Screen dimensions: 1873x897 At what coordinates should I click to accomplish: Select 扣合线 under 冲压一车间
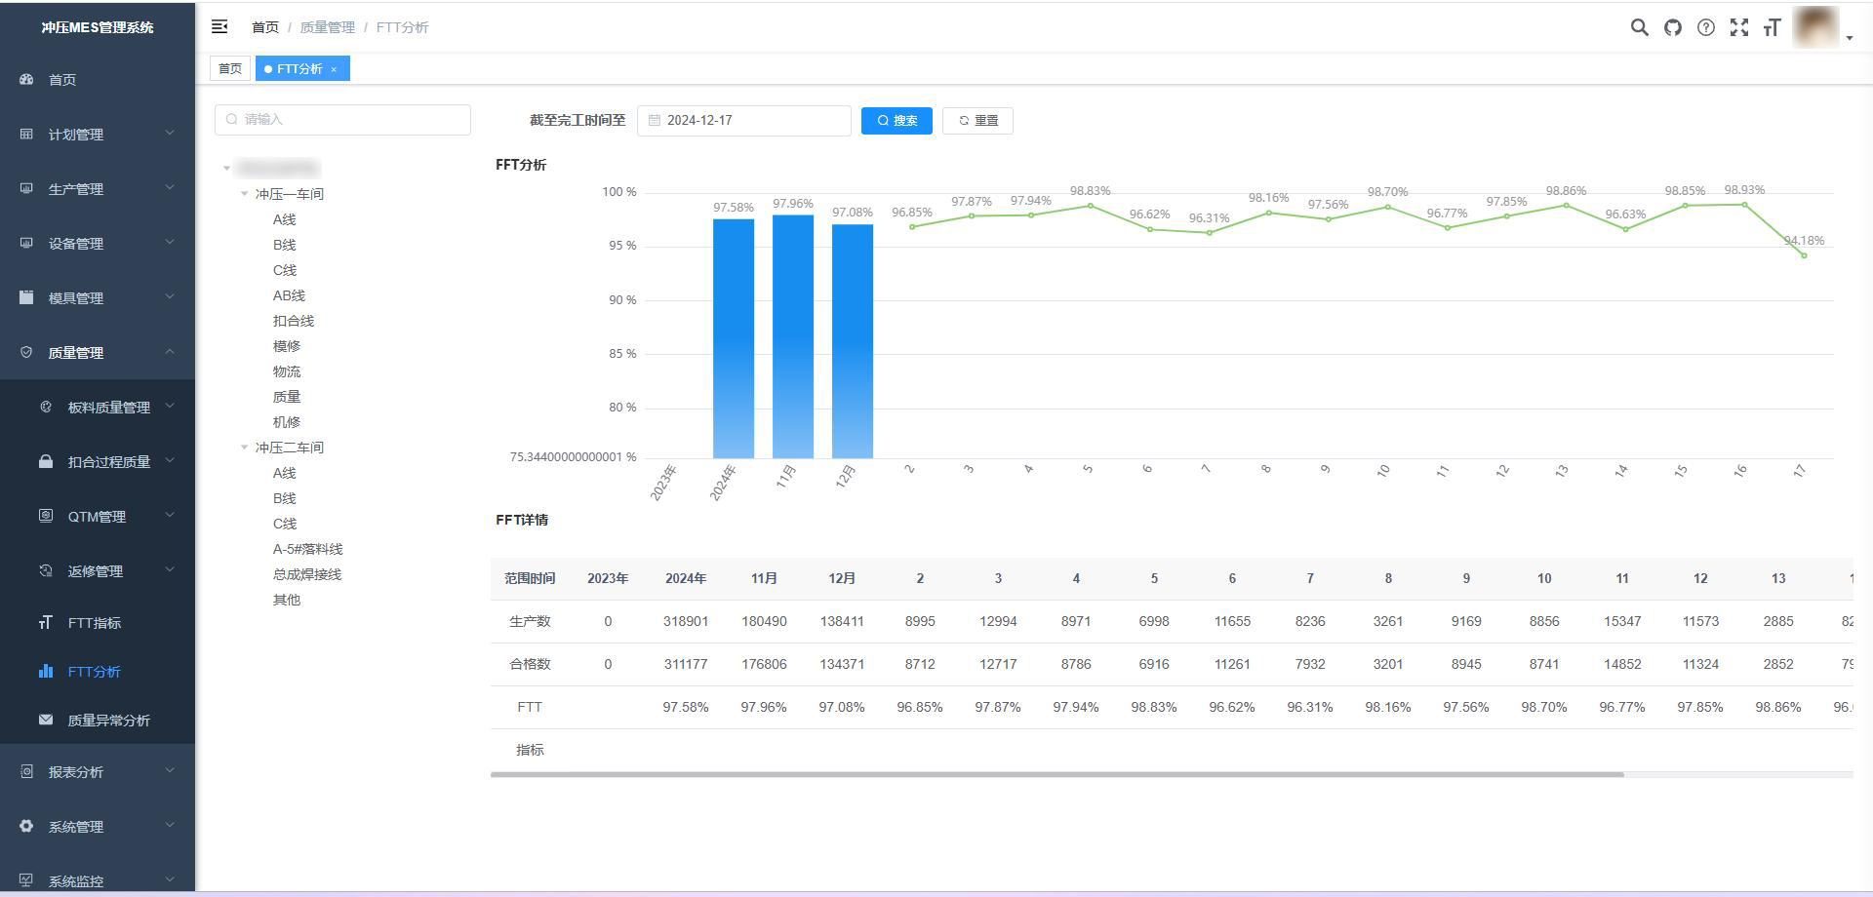(294, 321)
